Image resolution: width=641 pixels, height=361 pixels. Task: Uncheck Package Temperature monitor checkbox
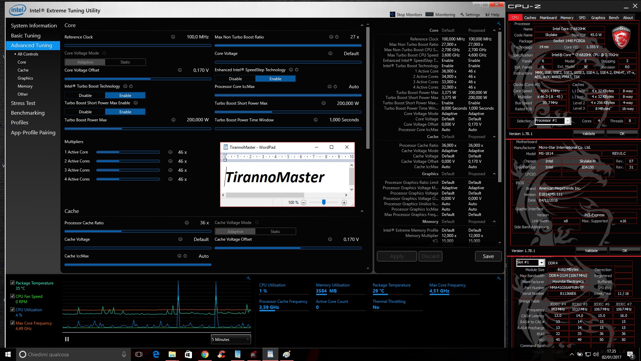[12, 283]
